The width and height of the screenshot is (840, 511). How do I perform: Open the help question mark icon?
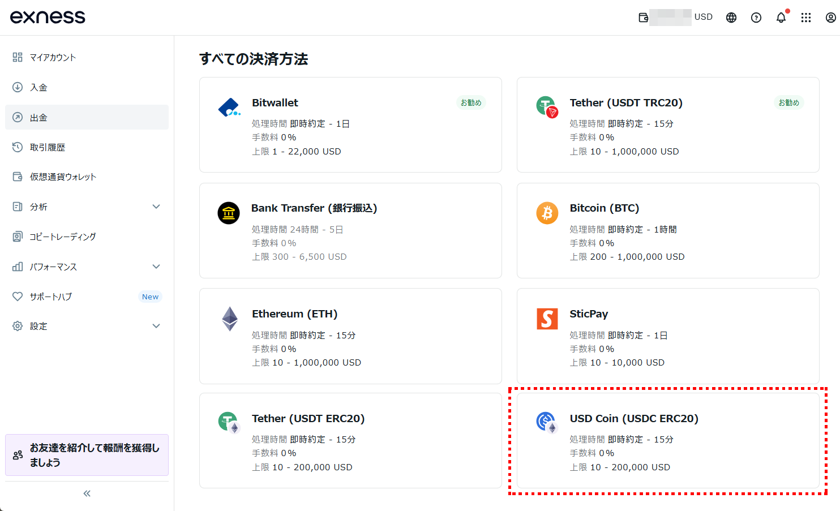[756, 17]
